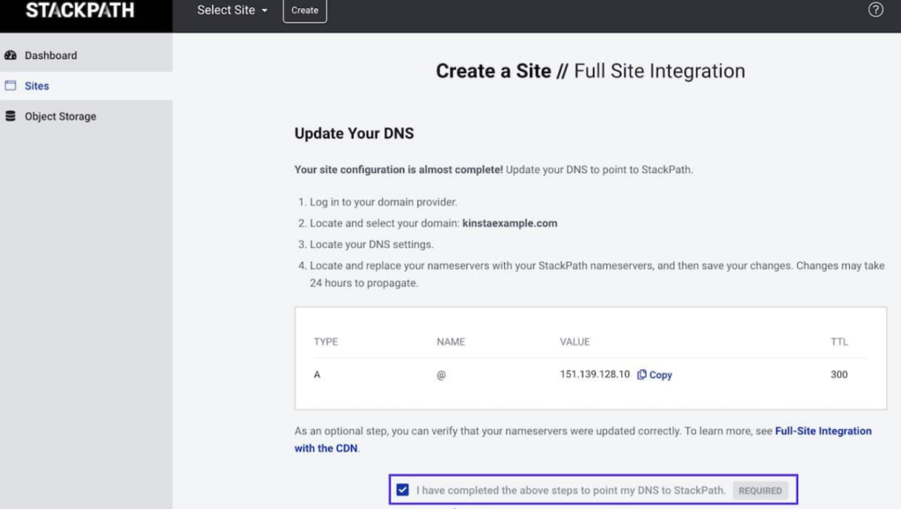Screen dimensions: 901x509
Task: Uncheck the completed DNS steps checkbox
Action: tap(402, 490)
